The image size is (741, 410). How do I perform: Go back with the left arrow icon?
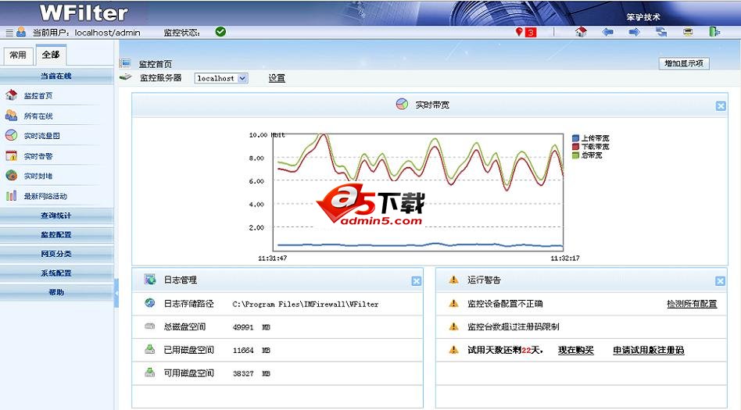(x=608, y=32)
